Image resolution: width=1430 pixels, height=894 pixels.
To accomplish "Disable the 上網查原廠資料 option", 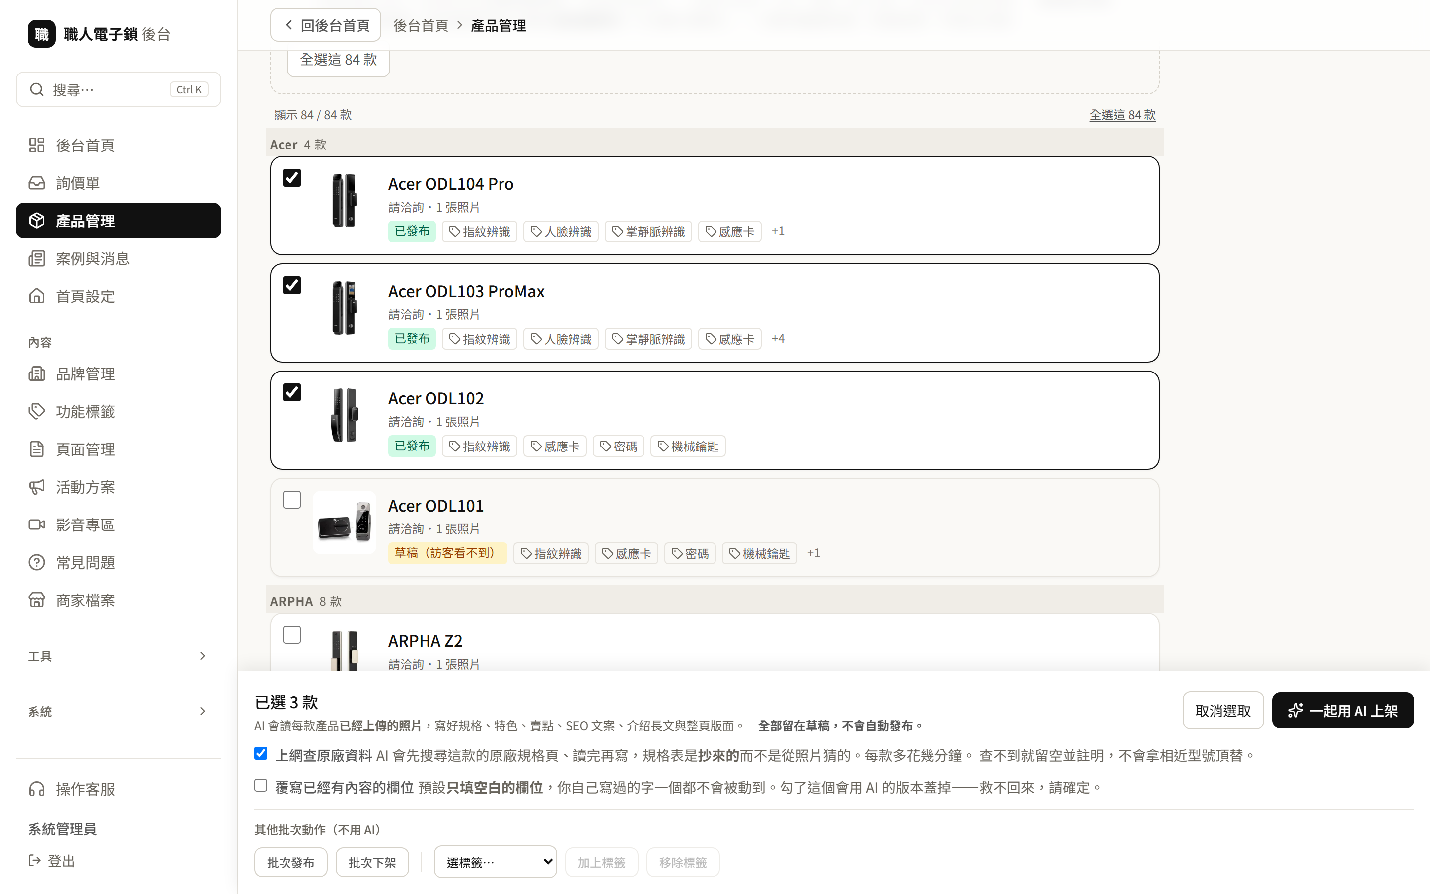I will coord(261,753).
